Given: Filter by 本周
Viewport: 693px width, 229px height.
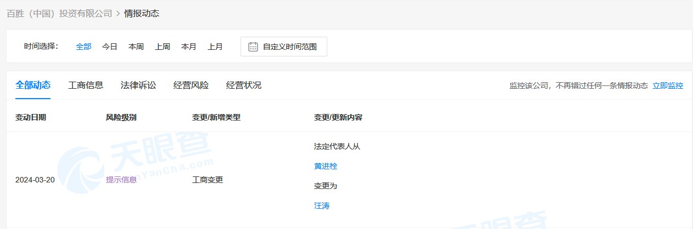Looking at the screenshot, I should click(x=136, y=47).
